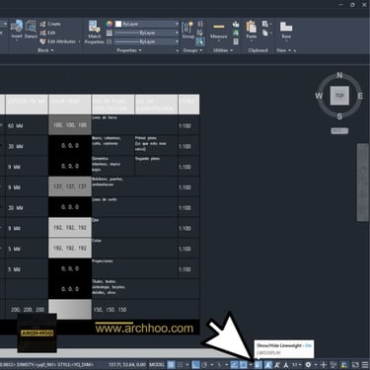Click the annotation scale icon in the status bar
This screenshot has height=370, width=370.
coord(286,364)
